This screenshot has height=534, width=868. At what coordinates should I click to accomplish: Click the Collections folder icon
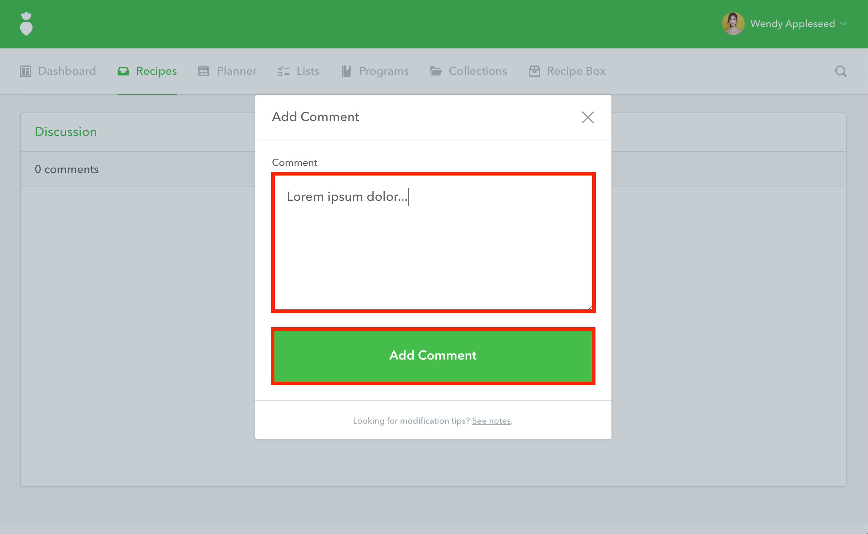[x=436, y=71]
